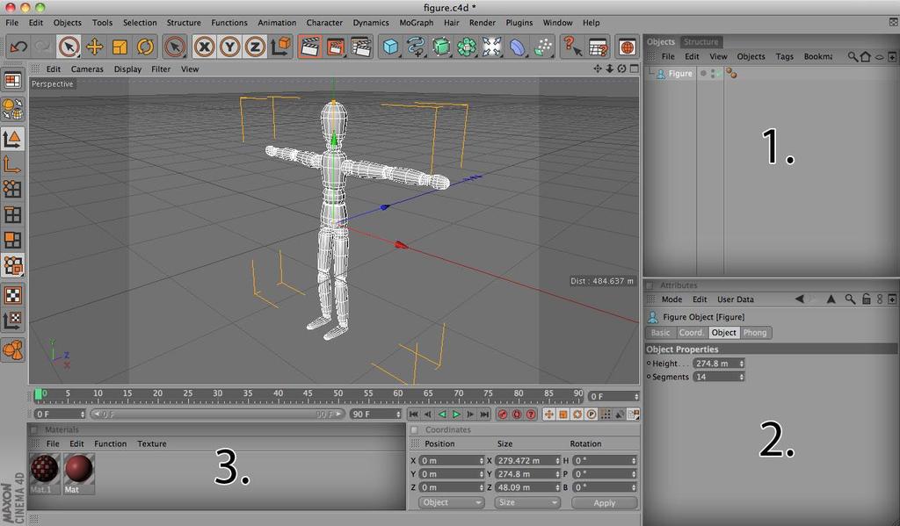Switch to the Coord. attributes tab
Viewport: 900px width, 526px height.
(691, 333)
